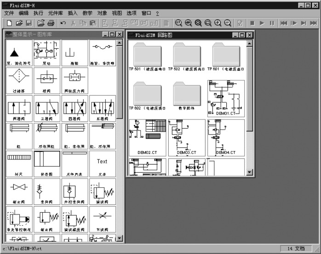Click the Stop simulation button
This screenshot has height=254, width=321.
(252, 23)
